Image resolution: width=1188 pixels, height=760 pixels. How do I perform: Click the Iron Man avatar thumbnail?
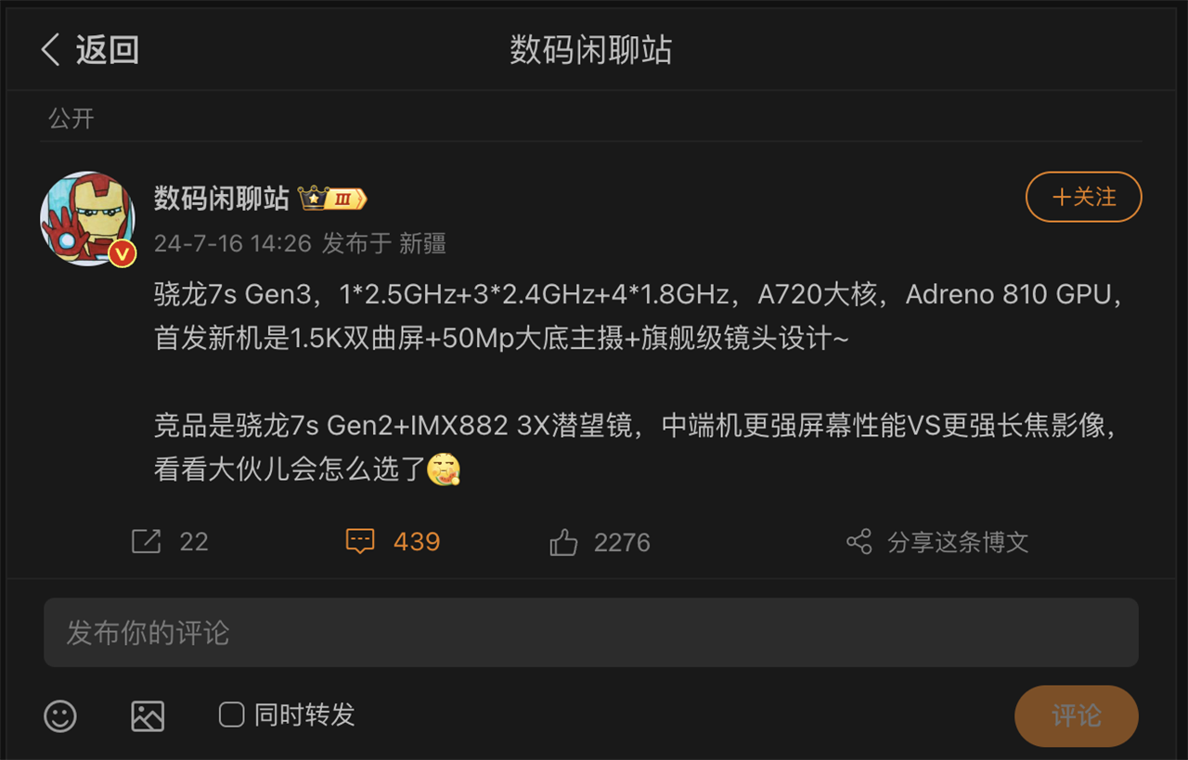coord(88,218)
